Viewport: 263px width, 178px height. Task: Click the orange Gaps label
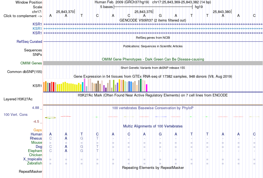click(38, 130)
